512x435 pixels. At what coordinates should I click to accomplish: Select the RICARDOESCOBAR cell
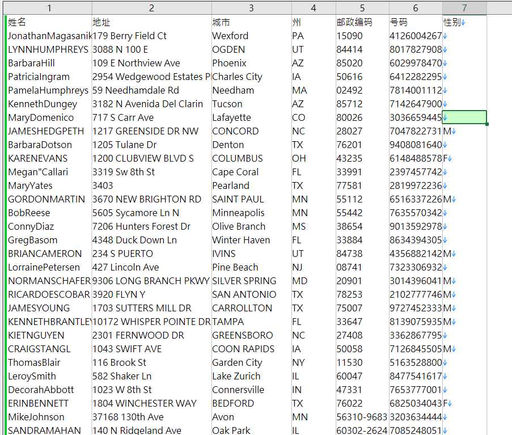point(49,294)
